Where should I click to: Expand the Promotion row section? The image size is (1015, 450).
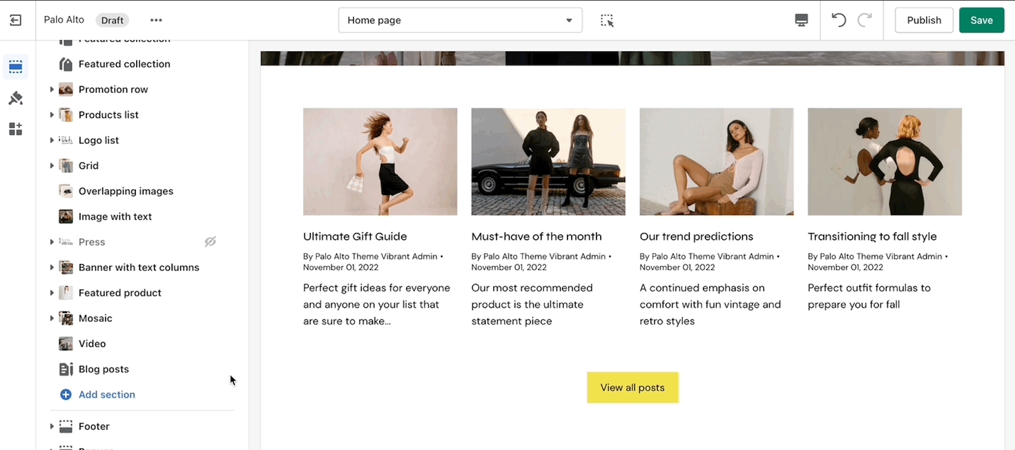[52, 90]
